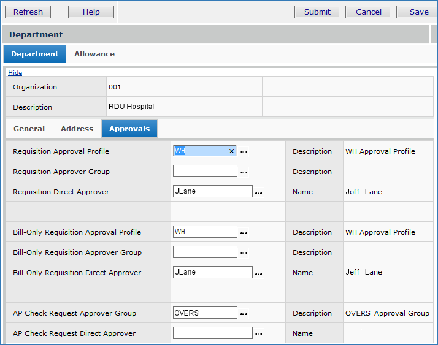Open lookup for Requisition Approver Group

click(243, 172)
